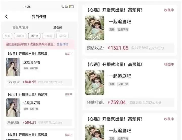182x140 pixels.
Task: Select the 进行中 filter chip
Action: [34, 36]
